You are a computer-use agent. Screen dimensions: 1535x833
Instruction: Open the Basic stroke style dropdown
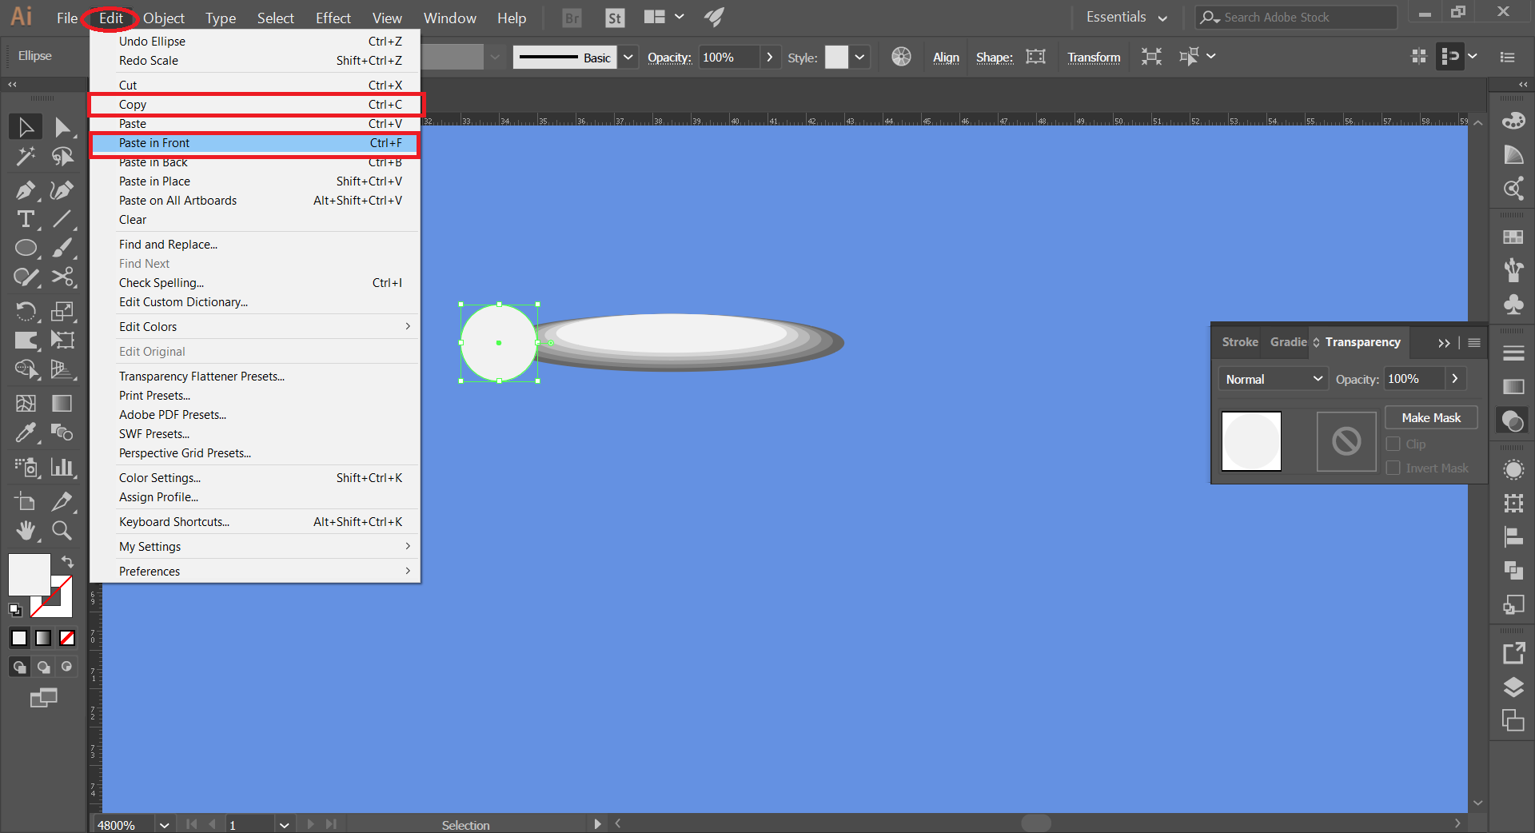click(628, 57)
